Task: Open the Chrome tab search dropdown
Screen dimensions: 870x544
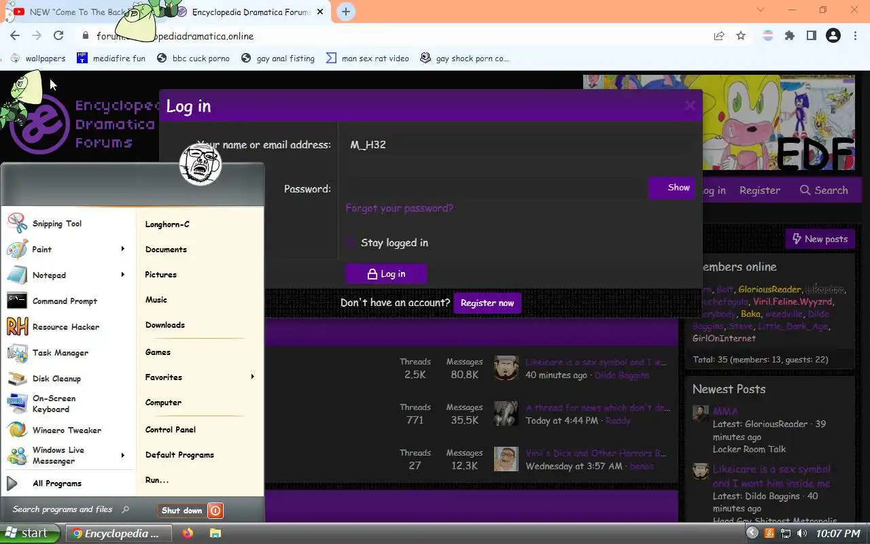Action: 761,10
